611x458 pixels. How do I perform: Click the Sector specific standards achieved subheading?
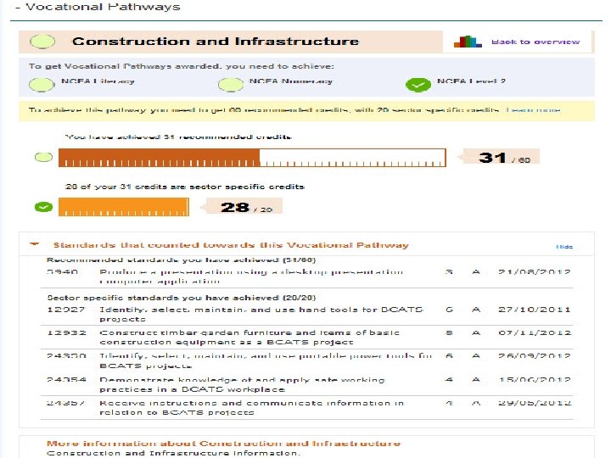coord(182,298)
